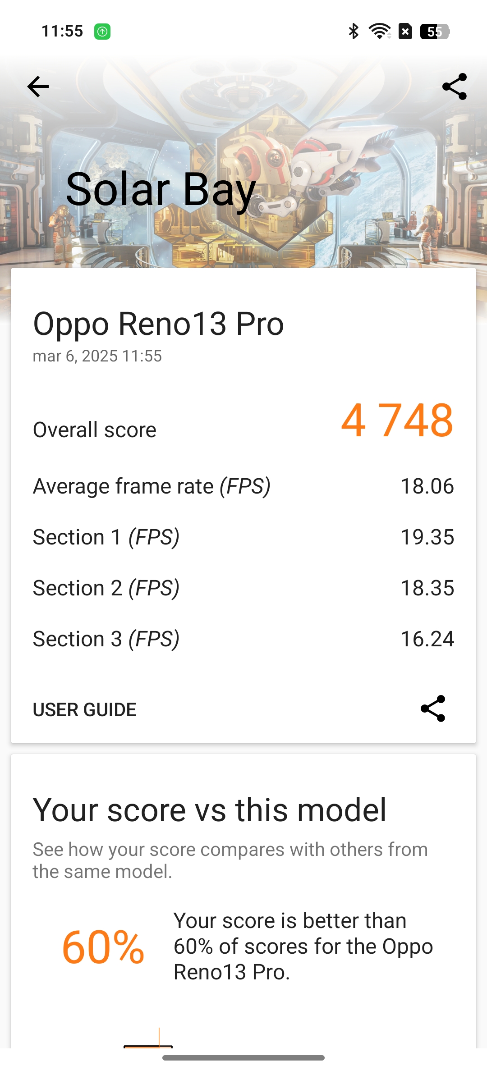Tap the battery indicator icon
Viewport: 487px width, 1070px height.
[435, 32]
